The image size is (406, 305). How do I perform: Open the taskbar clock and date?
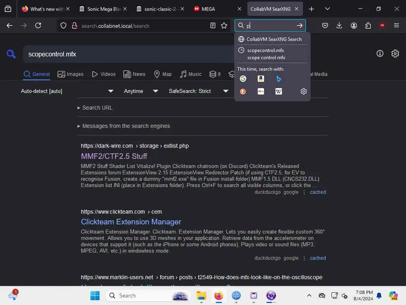tap(363, 295)
